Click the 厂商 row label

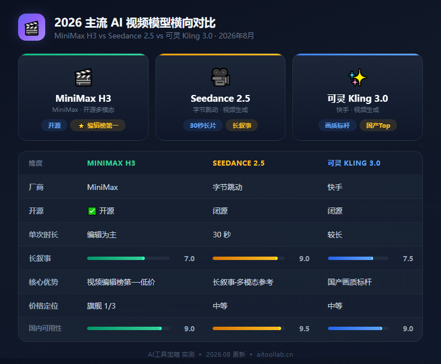pos(36,187)
